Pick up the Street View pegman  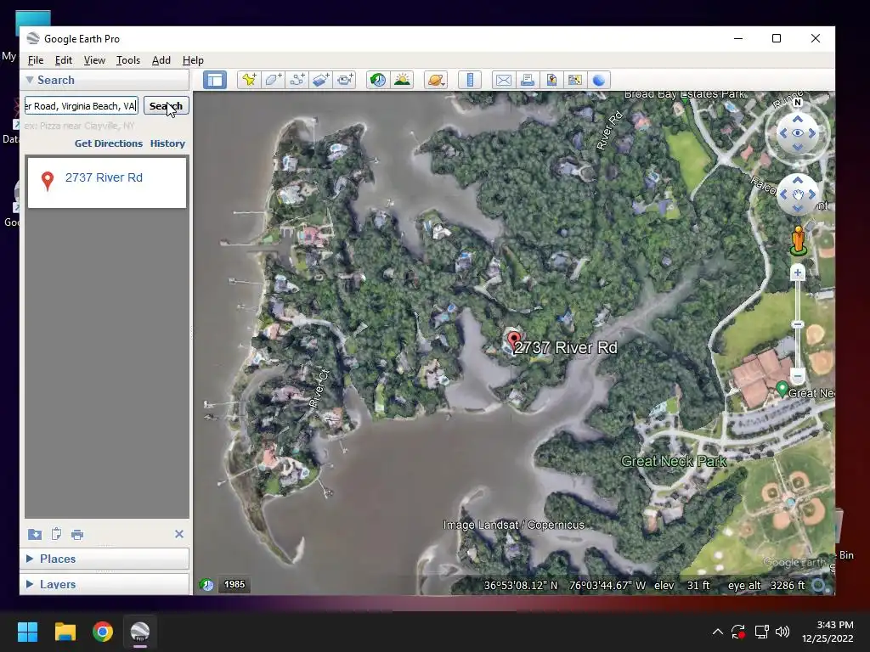click(x=799, y=241)
